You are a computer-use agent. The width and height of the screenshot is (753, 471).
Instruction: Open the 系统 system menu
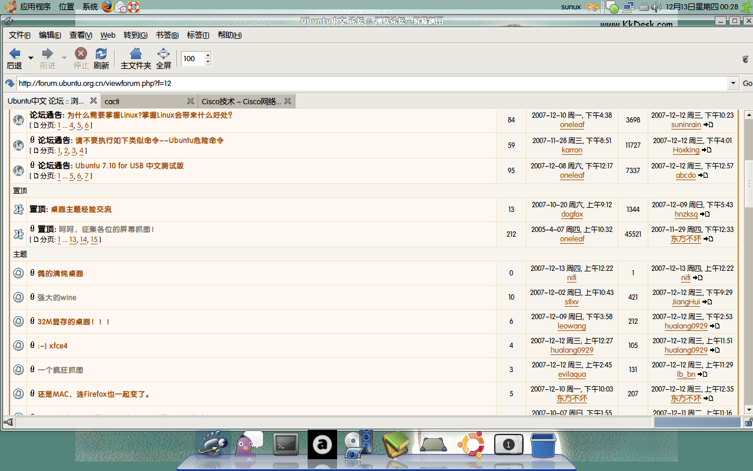tap(90, 7)
